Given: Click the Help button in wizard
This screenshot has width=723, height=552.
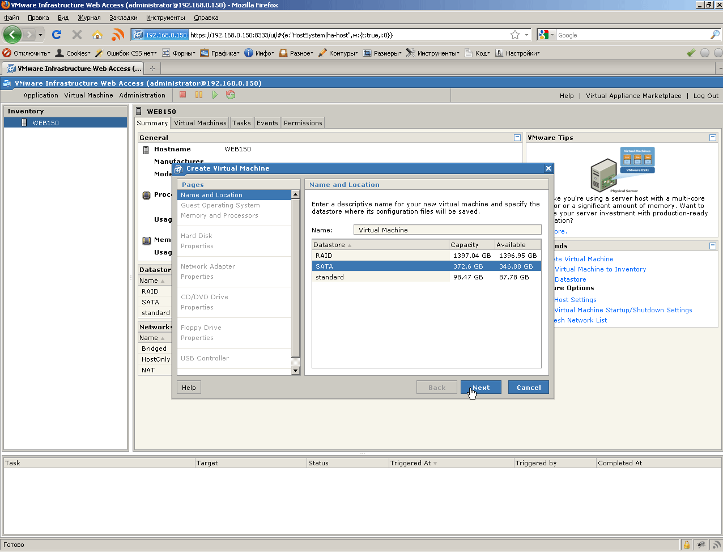Looking at the screenshot, I should coord(189,388).
